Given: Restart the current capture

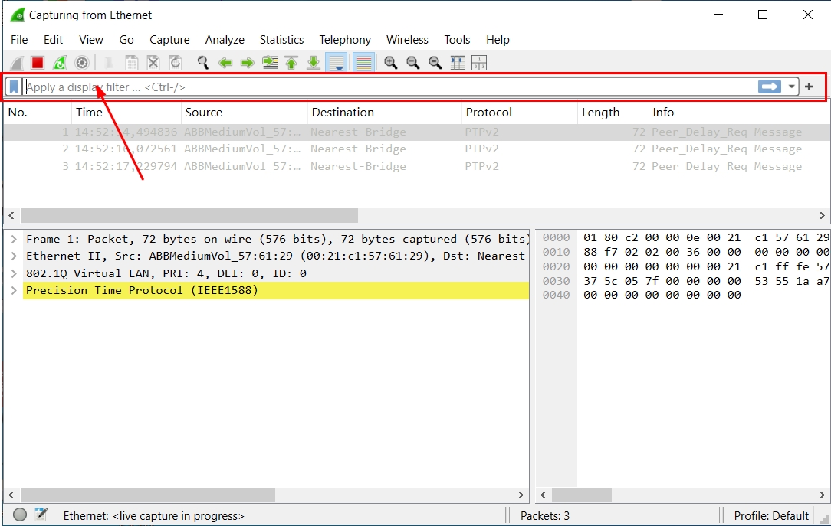Looking at the screenshot, I should [x=59, y=62].
